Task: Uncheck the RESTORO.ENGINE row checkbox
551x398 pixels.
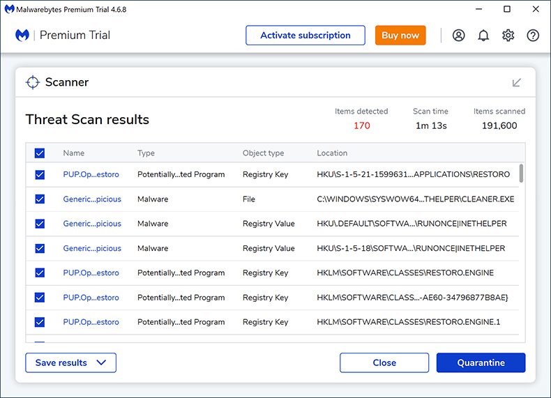Action: (x=40, y=273)
